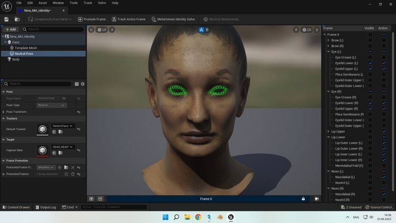
Task: Open the viewport B hamburger menu
Action: pos(317,30)
